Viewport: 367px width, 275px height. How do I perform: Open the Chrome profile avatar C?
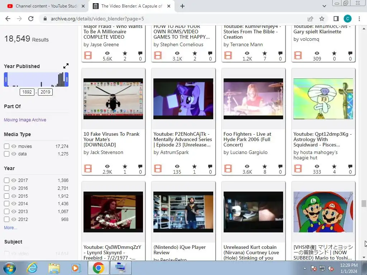pyautogui.click(x=348, y=19)
